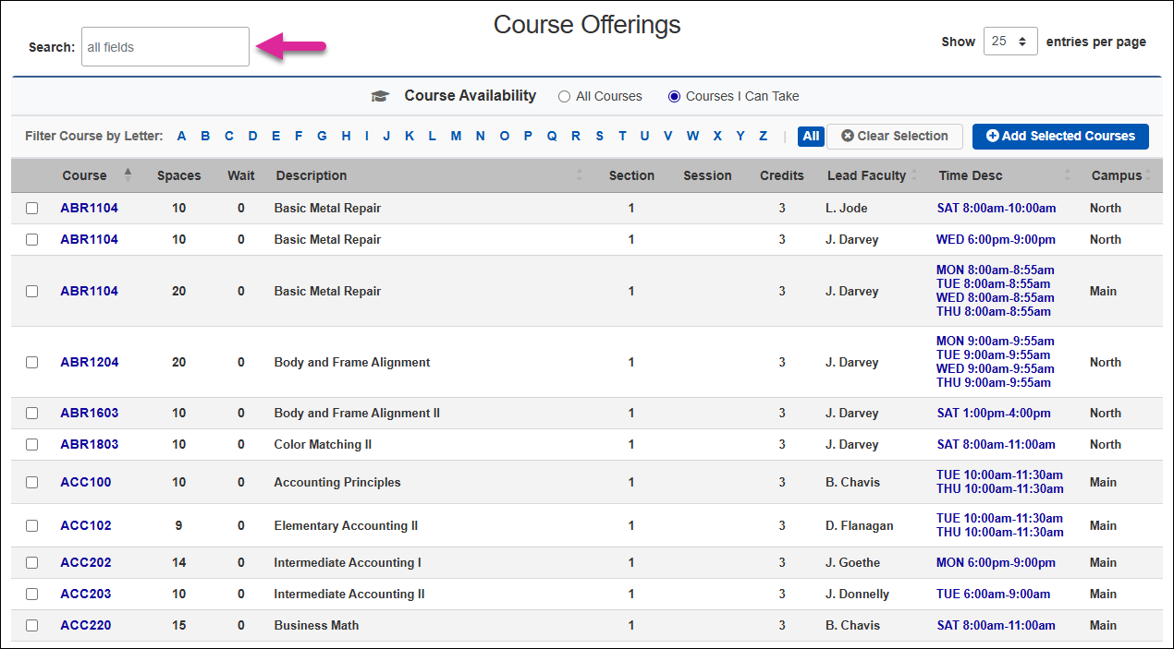Select the ACC220 Business Math checkbox
This screenshot has width=1174, height=649.
(32, 625)
